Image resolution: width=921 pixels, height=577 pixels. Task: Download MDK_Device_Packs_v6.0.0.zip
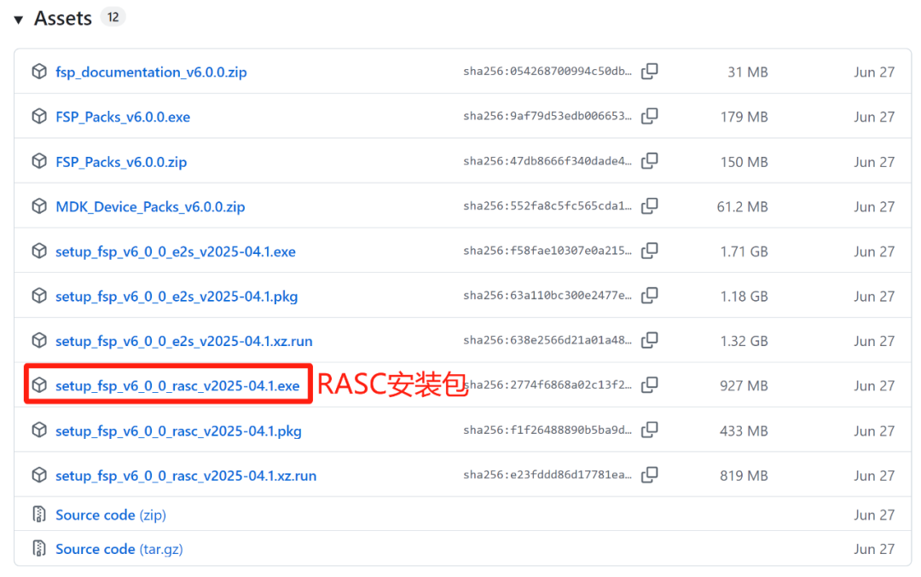coord(150,206)
